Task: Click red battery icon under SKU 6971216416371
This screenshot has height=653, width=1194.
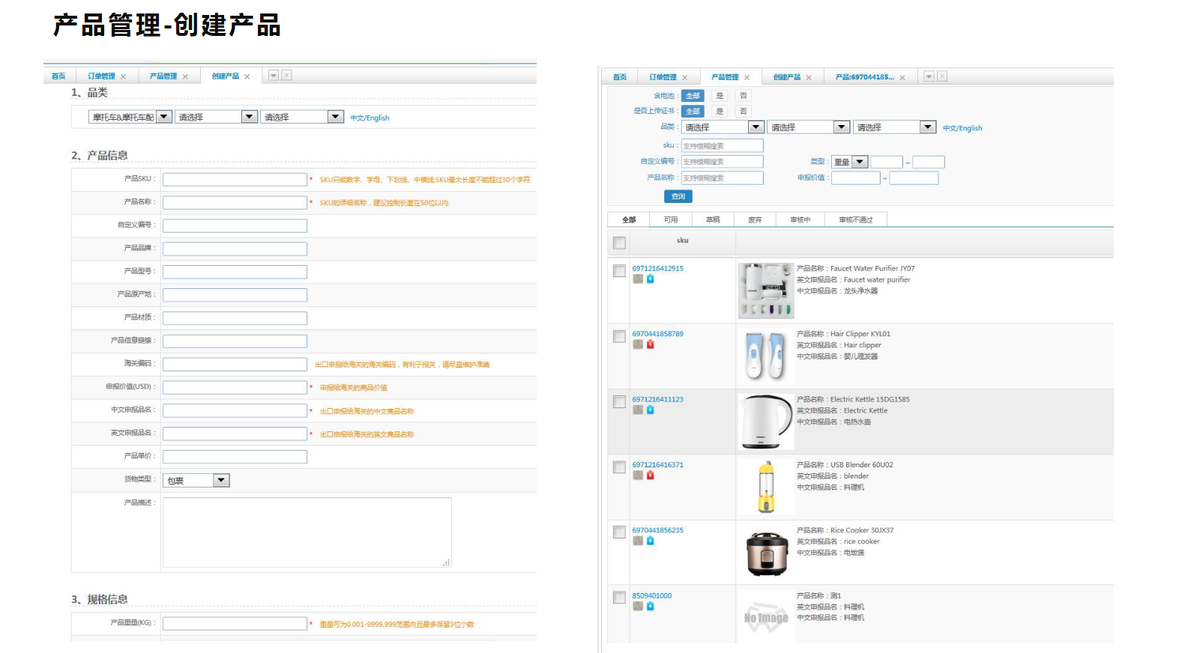Action: click(x=650, y=475)
